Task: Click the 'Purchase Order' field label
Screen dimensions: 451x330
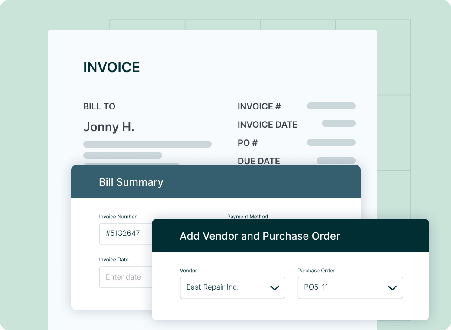Action: click(316, 271)
